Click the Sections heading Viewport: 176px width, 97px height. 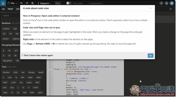[x=6, y=23]
